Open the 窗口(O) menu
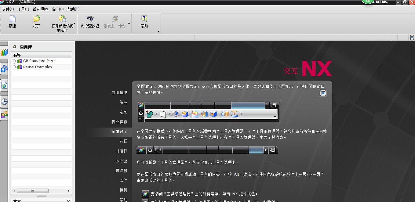415x202 pixels. click(57, 9)
